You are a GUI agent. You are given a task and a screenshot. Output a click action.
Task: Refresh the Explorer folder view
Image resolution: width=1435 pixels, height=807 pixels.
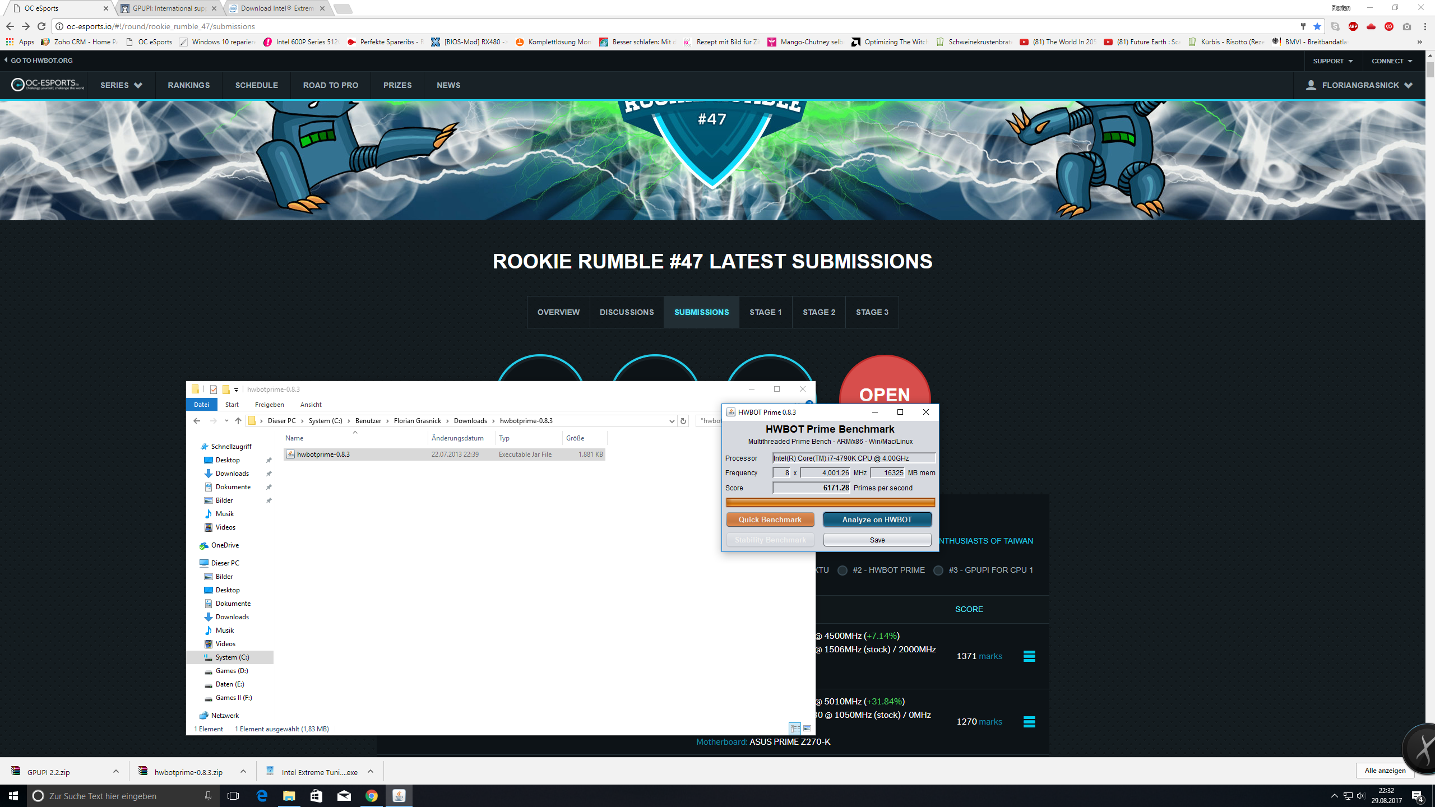pos(683,421)
